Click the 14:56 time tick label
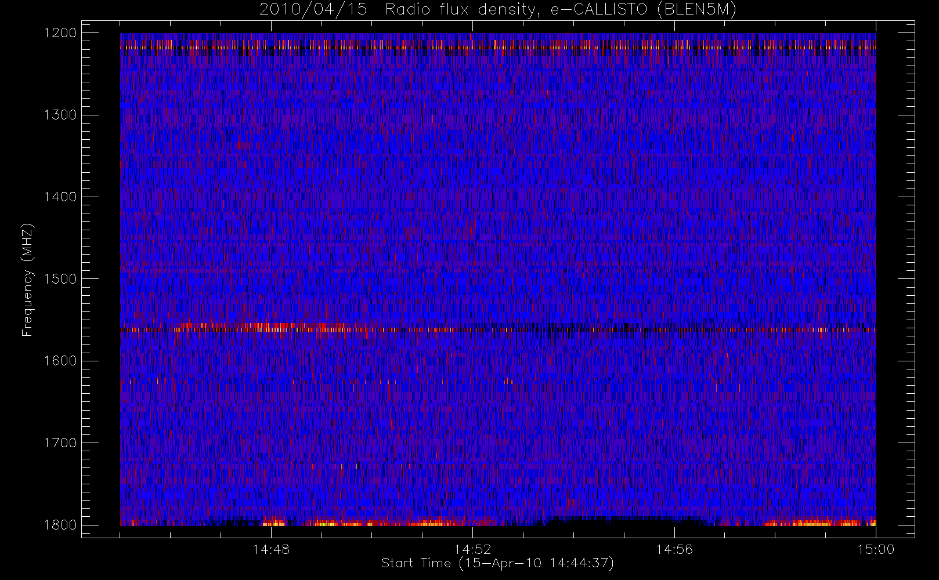Viewport: 939px width, 580px height. [x=674, y=549]
